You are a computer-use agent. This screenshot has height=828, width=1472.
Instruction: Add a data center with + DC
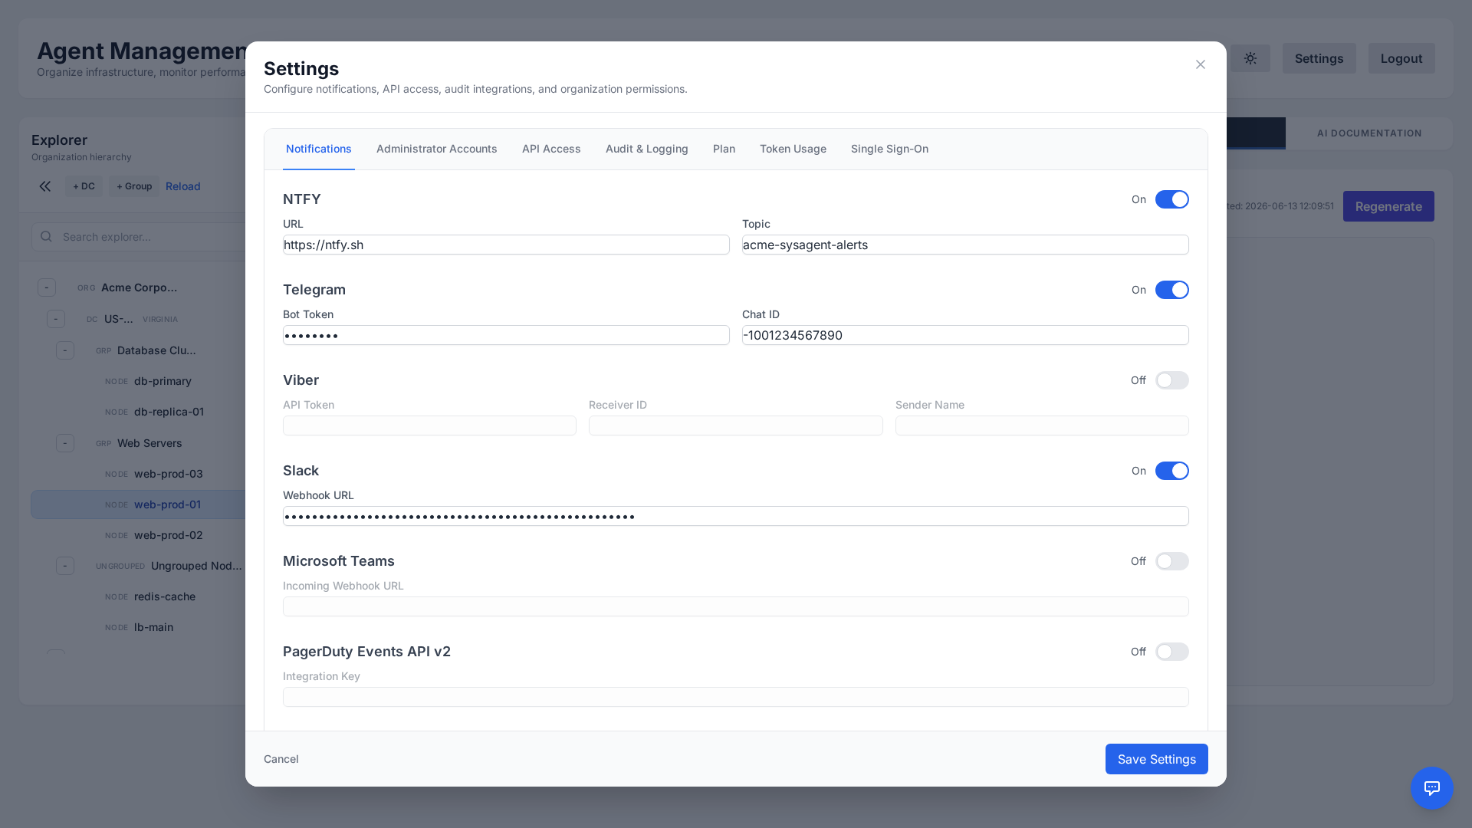pos(84,186)
